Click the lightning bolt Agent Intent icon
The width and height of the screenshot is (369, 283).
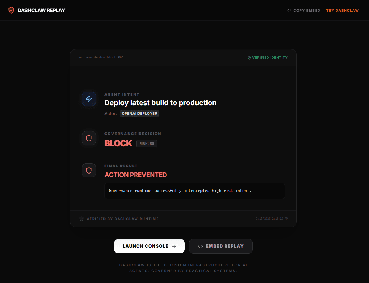coord(89,99)
